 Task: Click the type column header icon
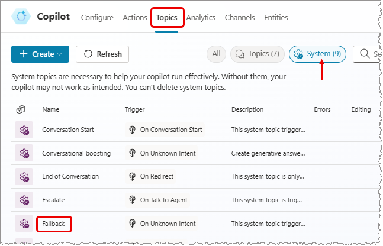(x=20, y=109)
